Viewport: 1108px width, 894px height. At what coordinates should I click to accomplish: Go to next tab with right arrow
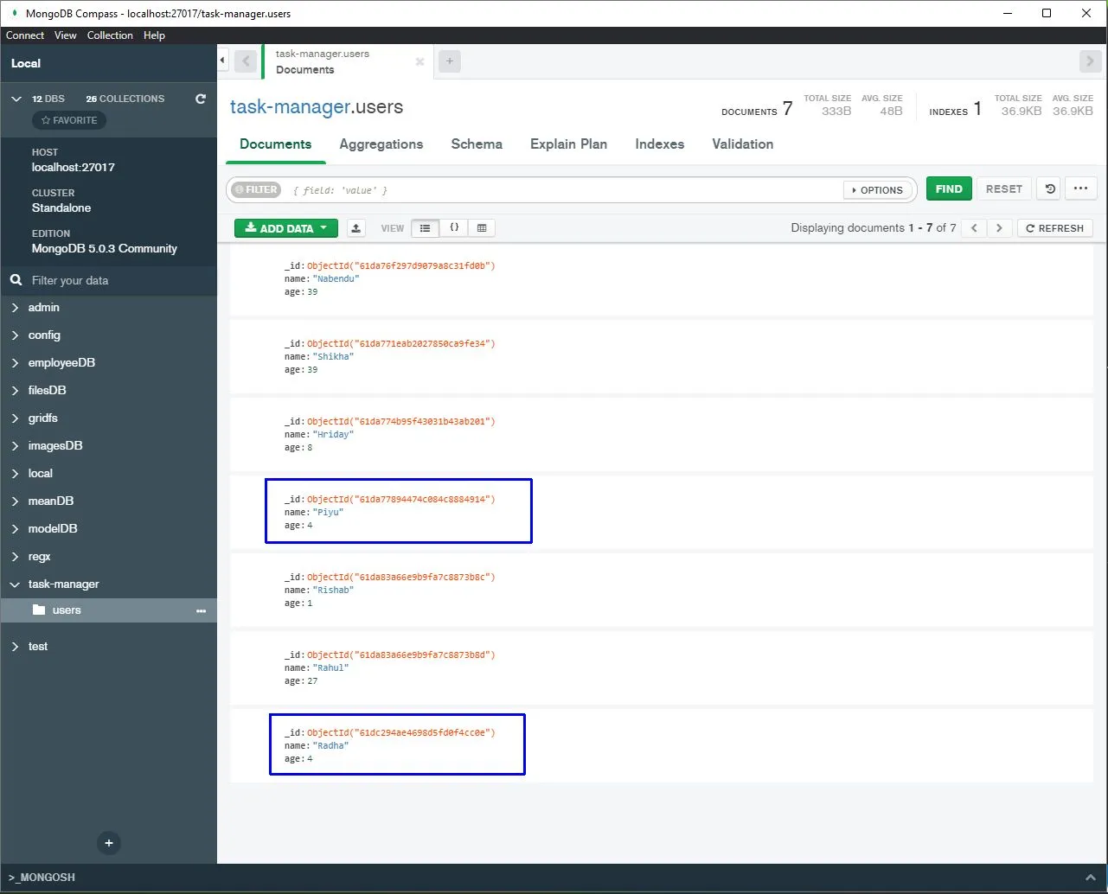[x=1090, y=61]
